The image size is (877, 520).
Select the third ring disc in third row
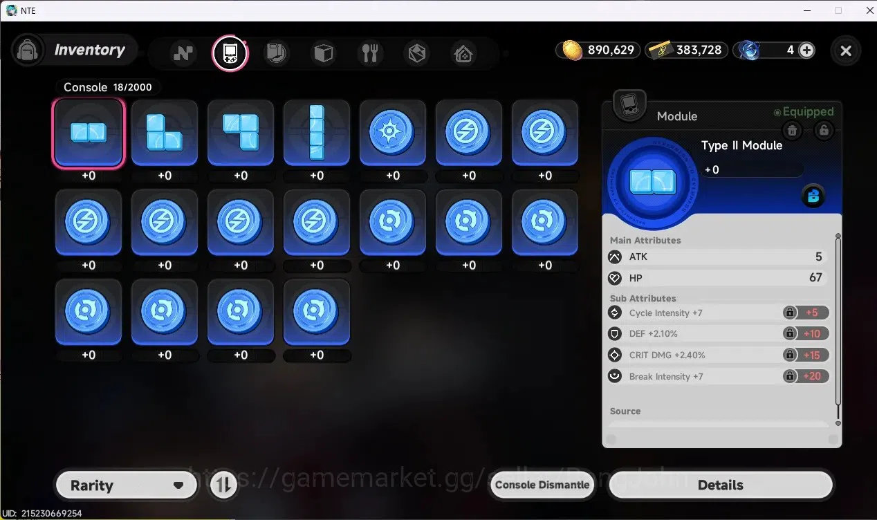(x=241, y=312)
